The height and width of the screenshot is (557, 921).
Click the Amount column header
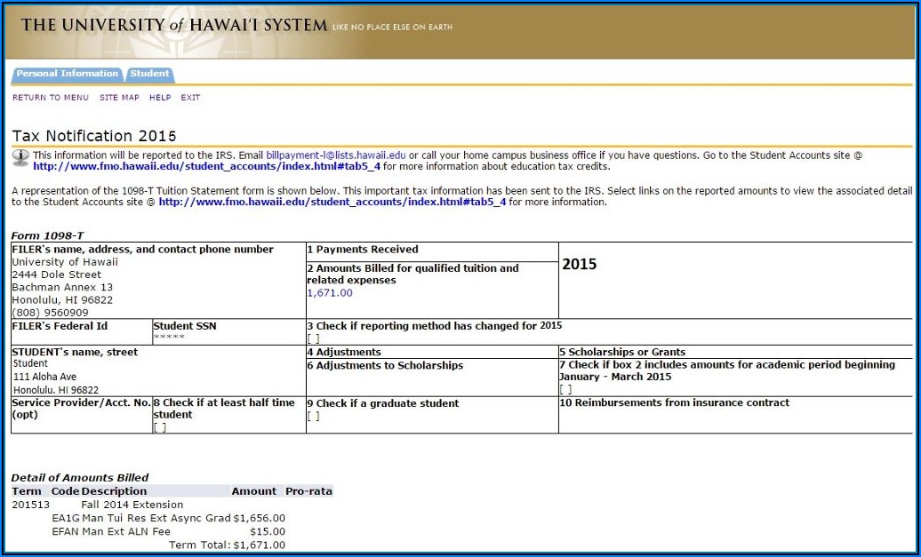click(253, 491)
